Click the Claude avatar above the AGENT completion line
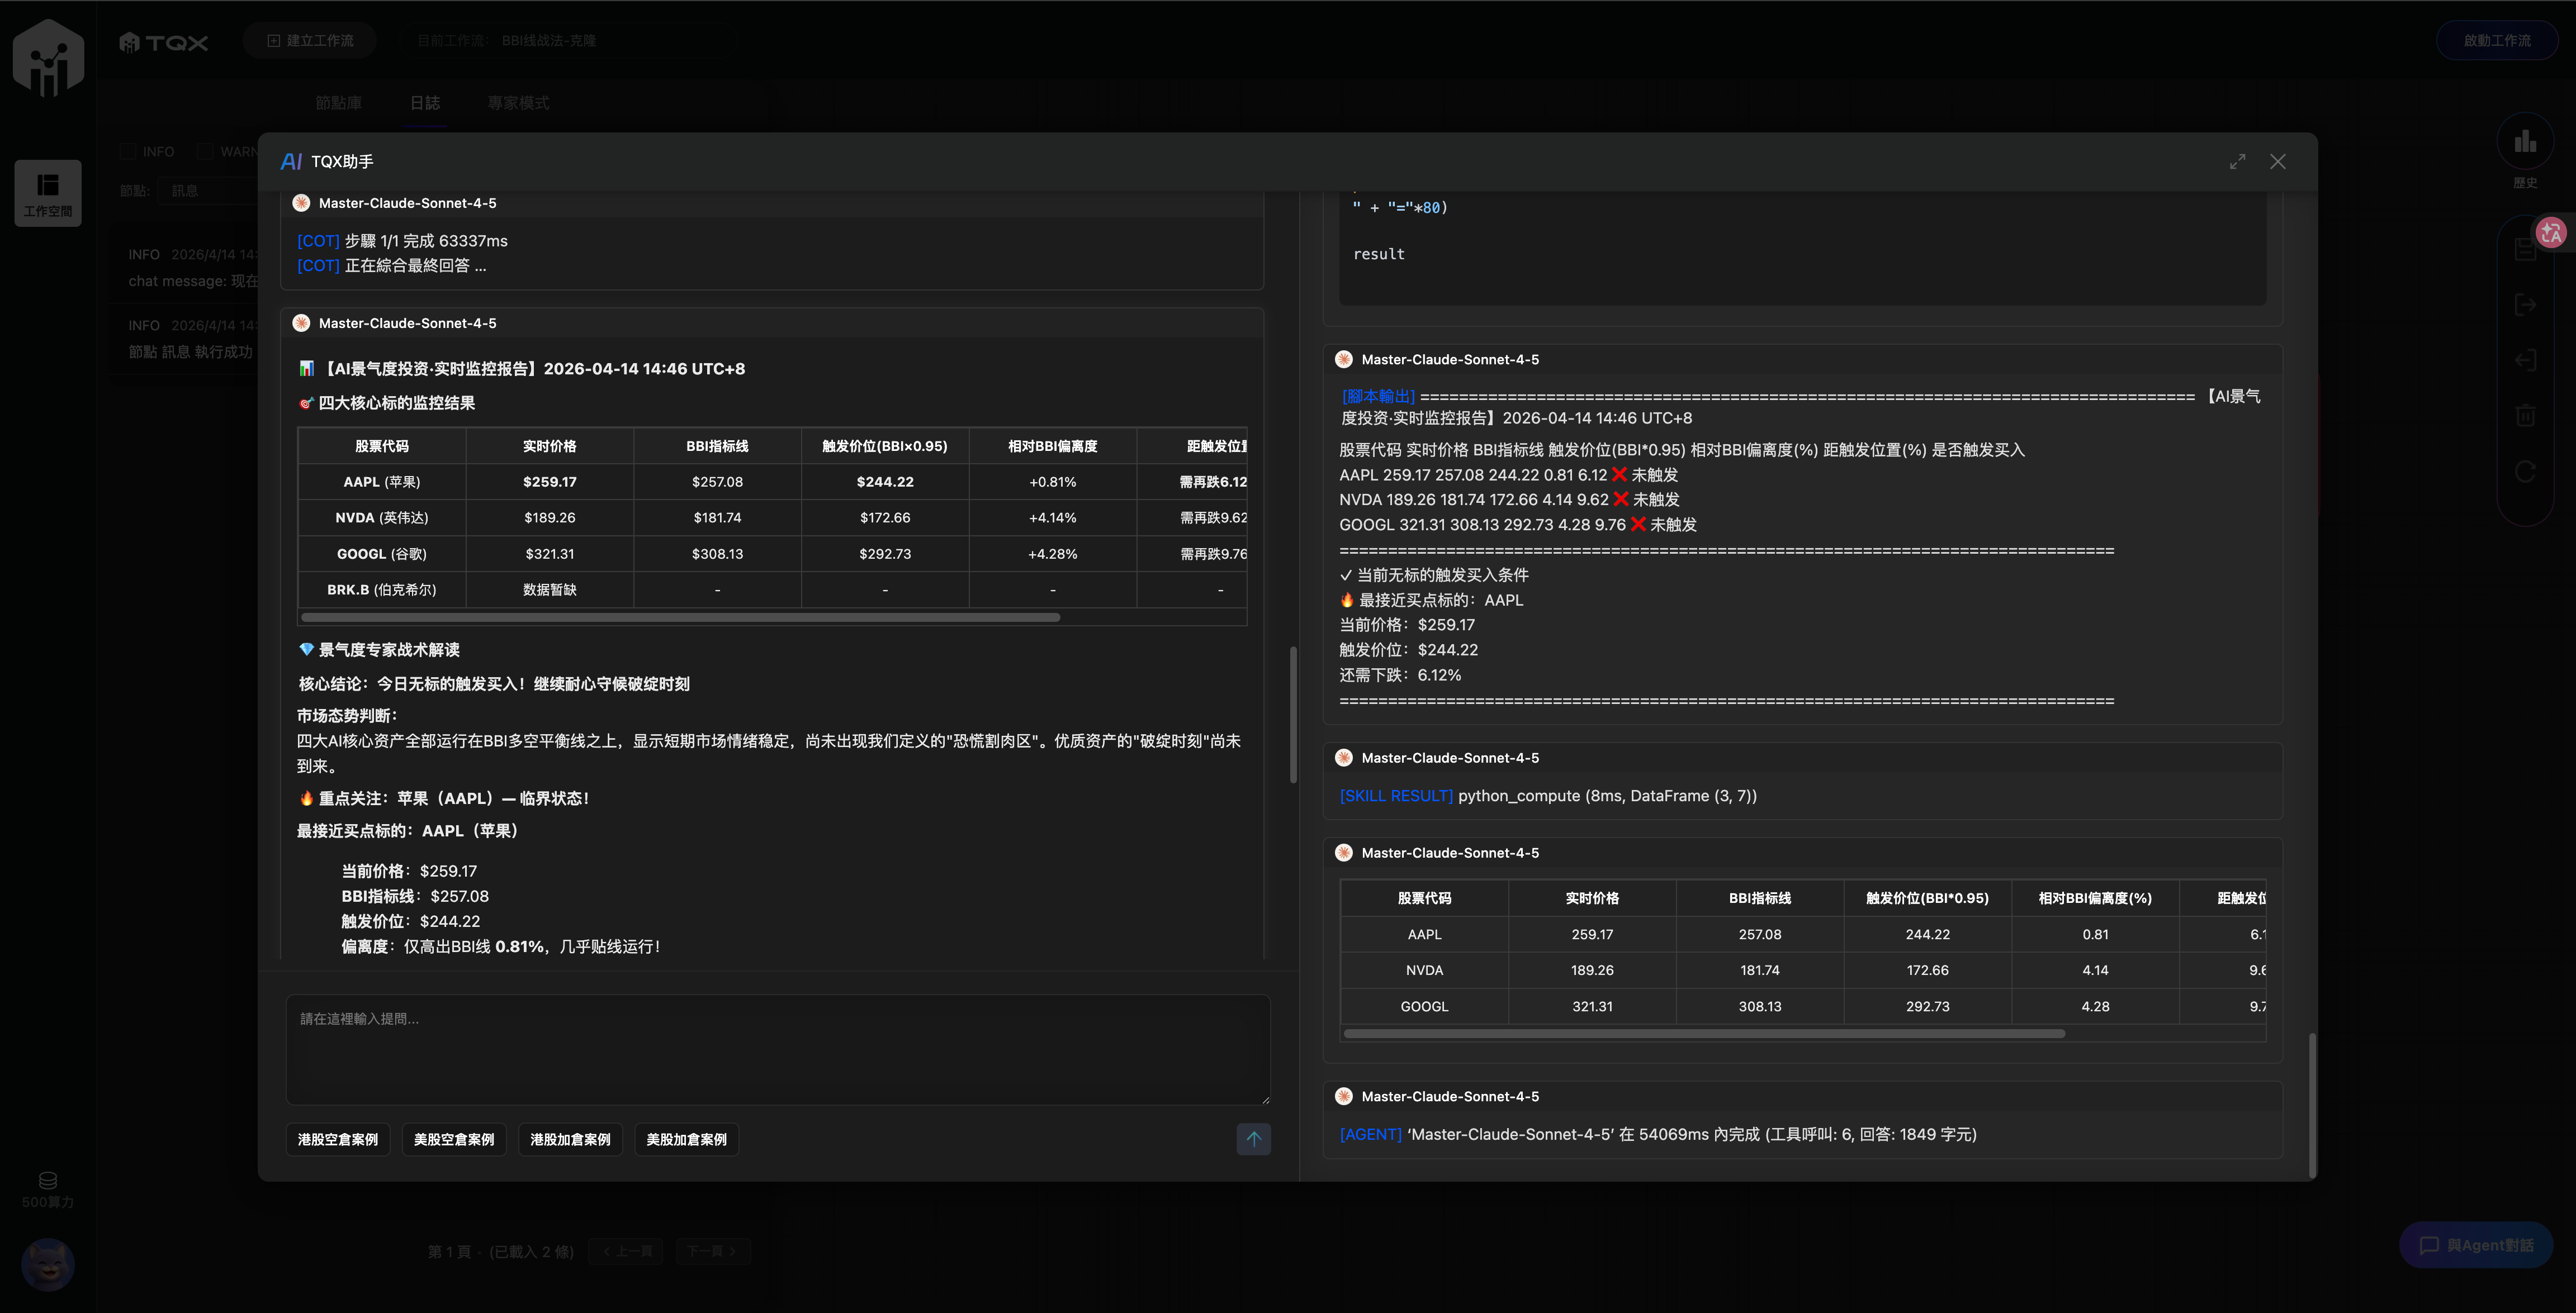 (1344, 1097)
